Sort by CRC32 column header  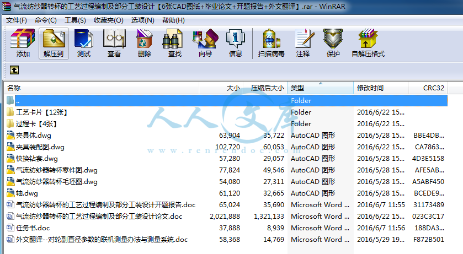[x=428, y=88]
